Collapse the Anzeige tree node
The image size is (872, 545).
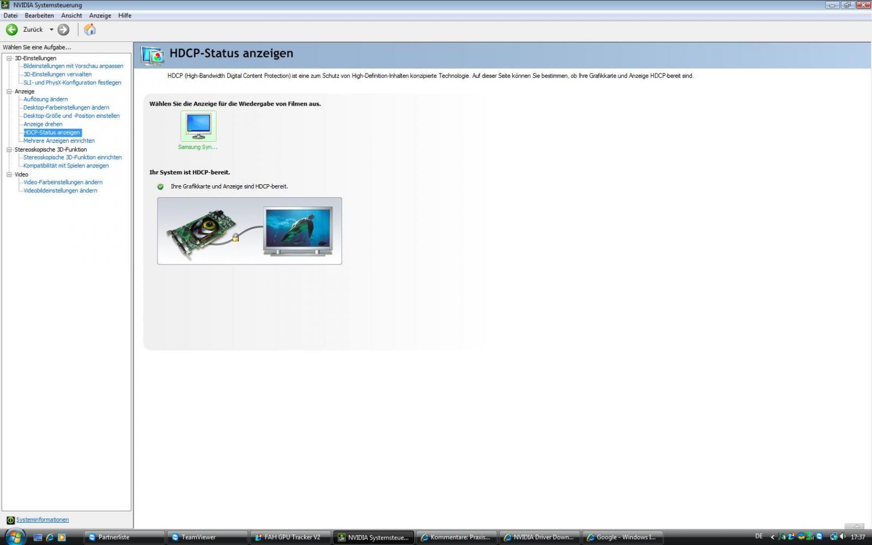9,91
